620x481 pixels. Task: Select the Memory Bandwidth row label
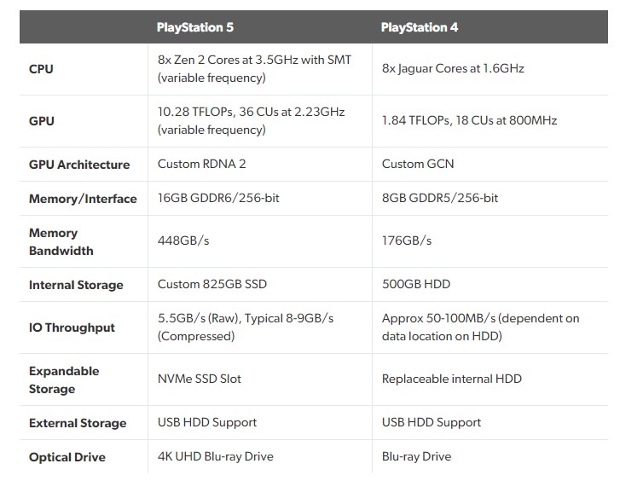[x=61, y=241]
